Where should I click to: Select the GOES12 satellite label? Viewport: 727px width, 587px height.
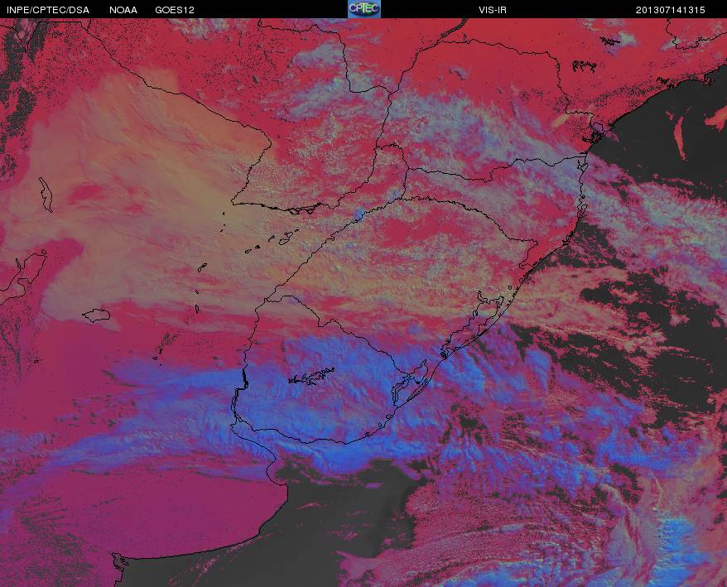point(175,10)
